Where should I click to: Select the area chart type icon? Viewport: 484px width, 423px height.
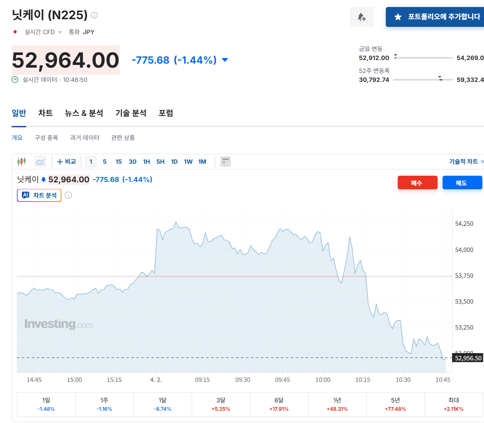(x=40, y=161)
